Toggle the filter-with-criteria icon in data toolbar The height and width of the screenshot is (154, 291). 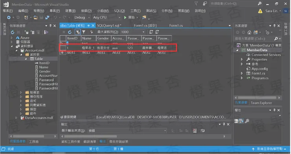tap(77, 32)
